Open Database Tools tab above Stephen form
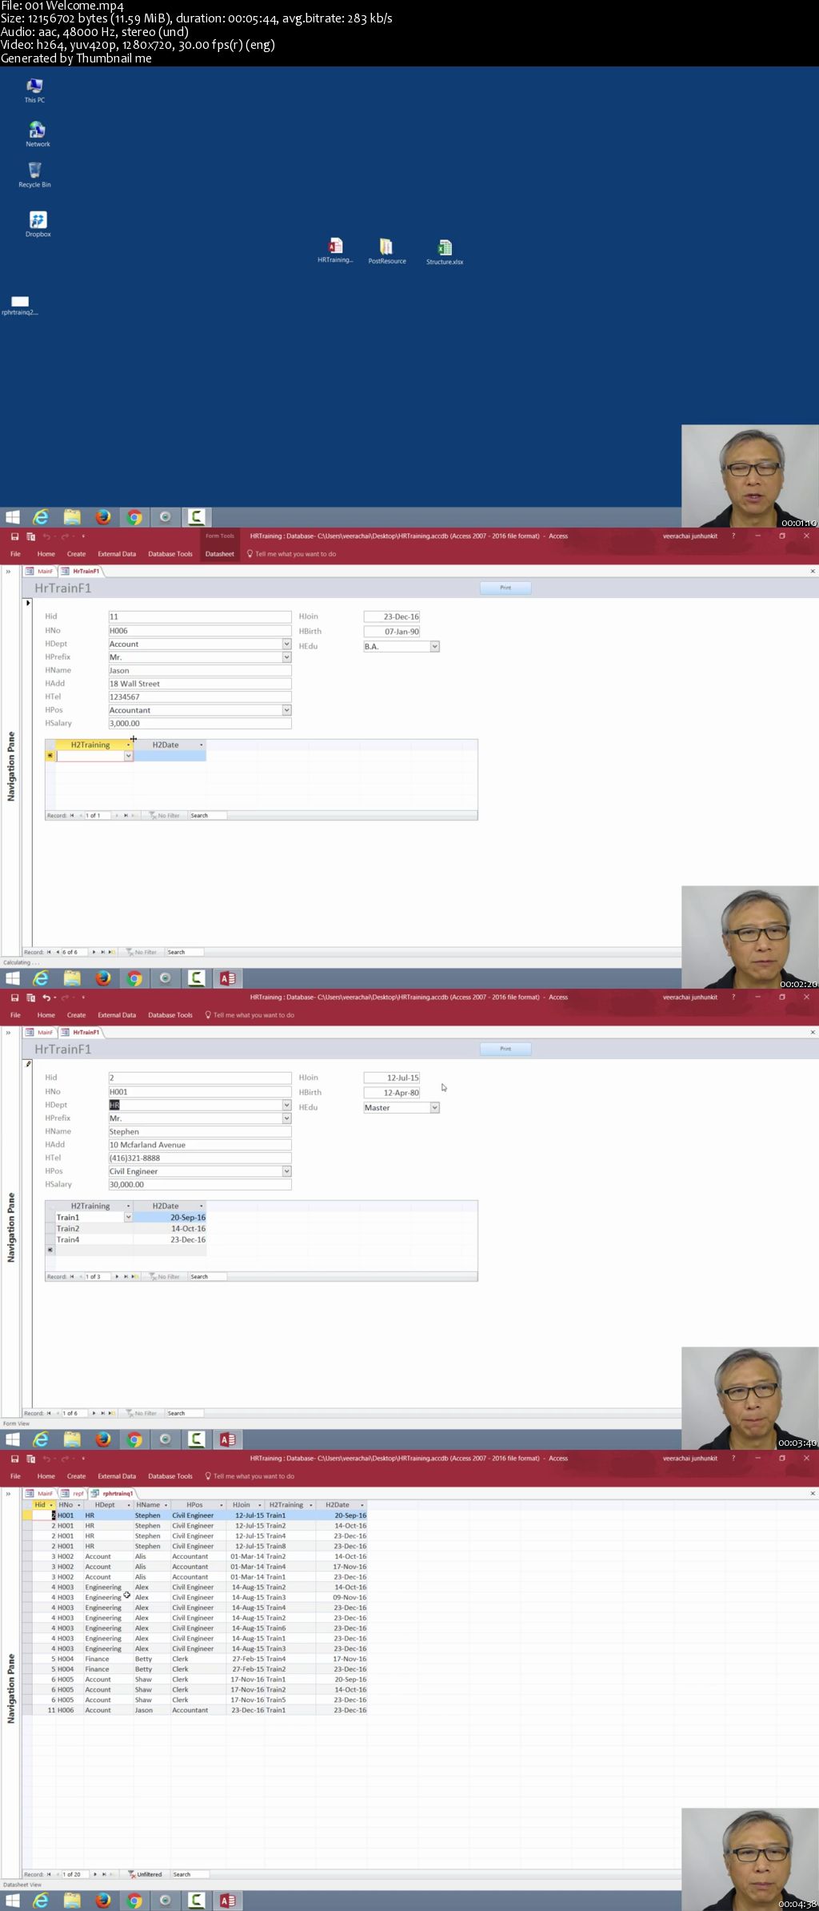Image resolution: width=819 pixels, height=1911 pixels. click(x=170, y=1015)
